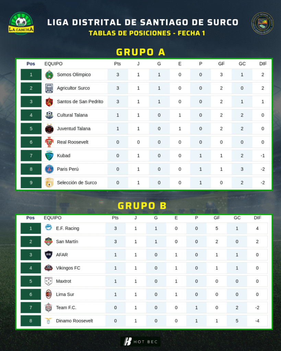Image resolution: width=281 pixels, height=351 pixels.
Task: Click the E.F. Racing team logo
Action: point(48,228)
